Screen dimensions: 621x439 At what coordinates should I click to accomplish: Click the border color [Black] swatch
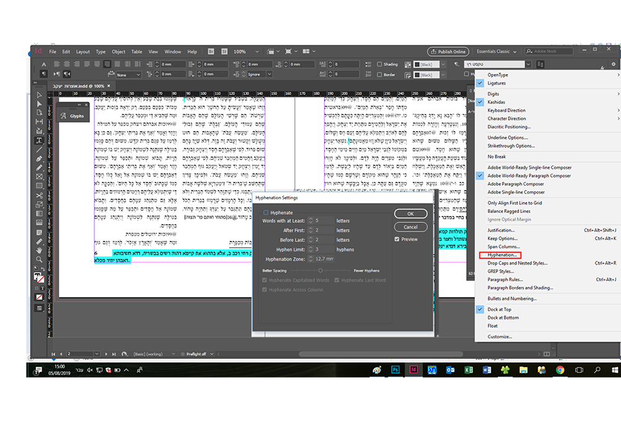click(416, 75)
